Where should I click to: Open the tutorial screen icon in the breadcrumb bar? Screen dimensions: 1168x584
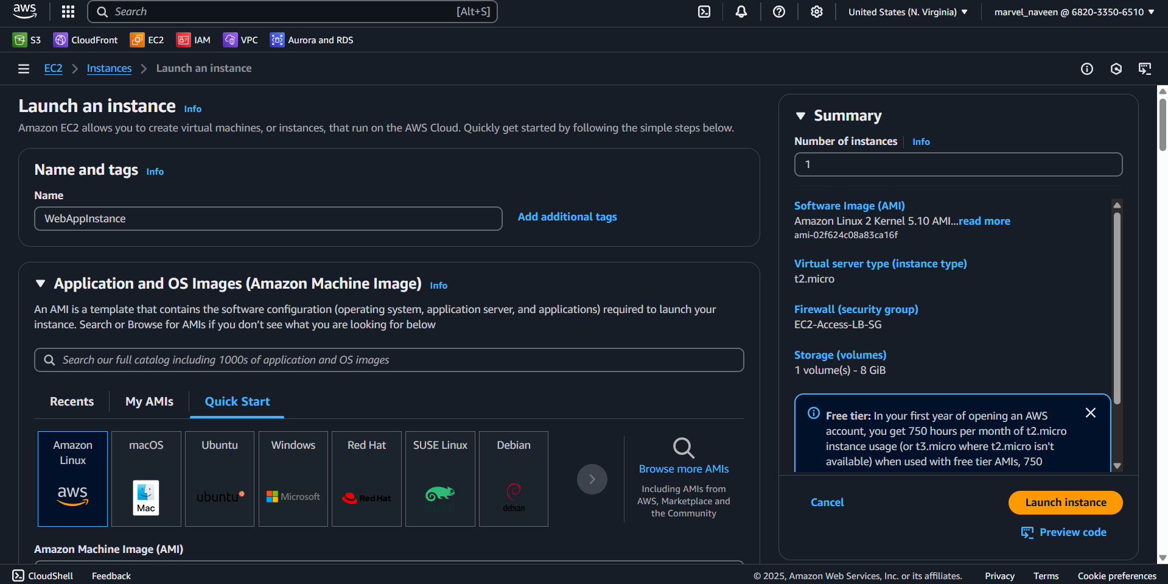(x=1145, y=69)
